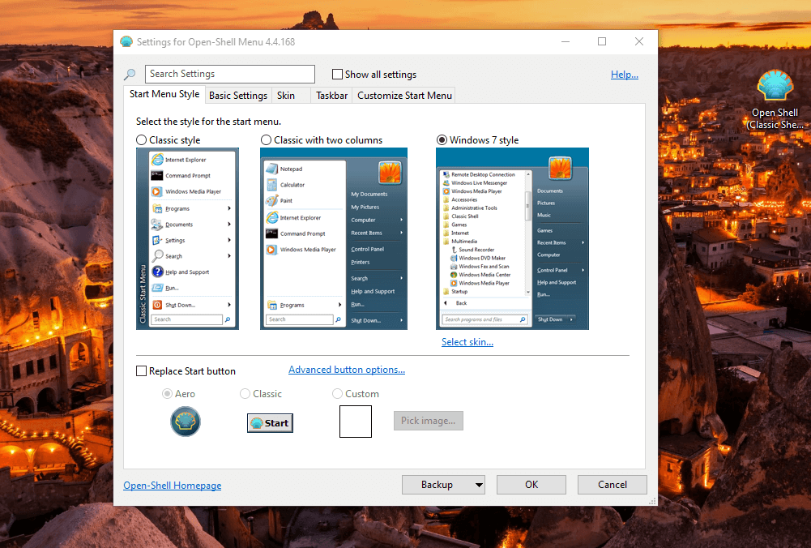Enable the Show all settings checkbox
The image size is (811, 548).
coord(338,75)
